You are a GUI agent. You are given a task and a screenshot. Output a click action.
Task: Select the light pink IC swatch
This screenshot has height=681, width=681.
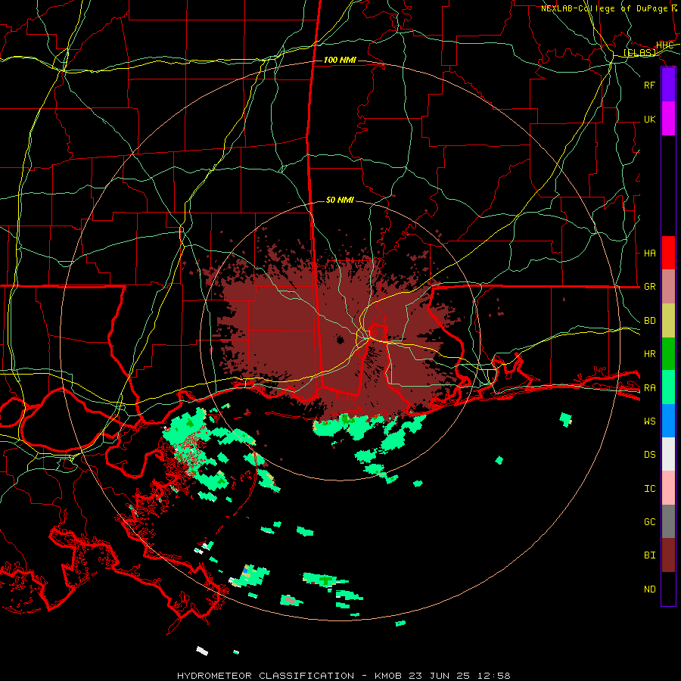point(668,488)
